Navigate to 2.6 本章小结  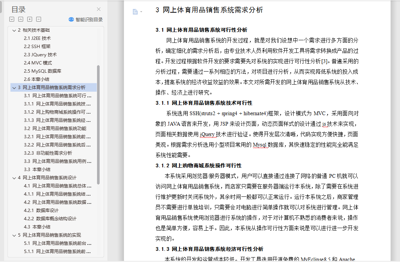pyautogui.click(x=37, y=79)
